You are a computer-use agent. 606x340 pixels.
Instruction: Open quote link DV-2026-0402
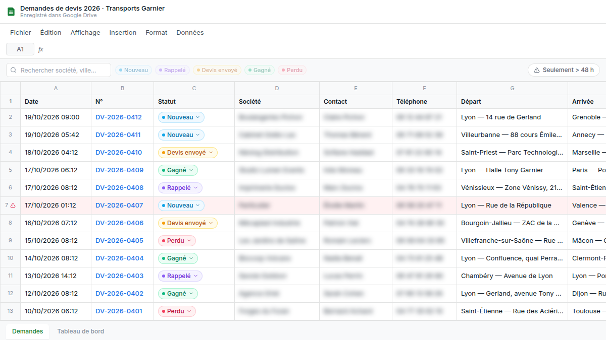119,294
